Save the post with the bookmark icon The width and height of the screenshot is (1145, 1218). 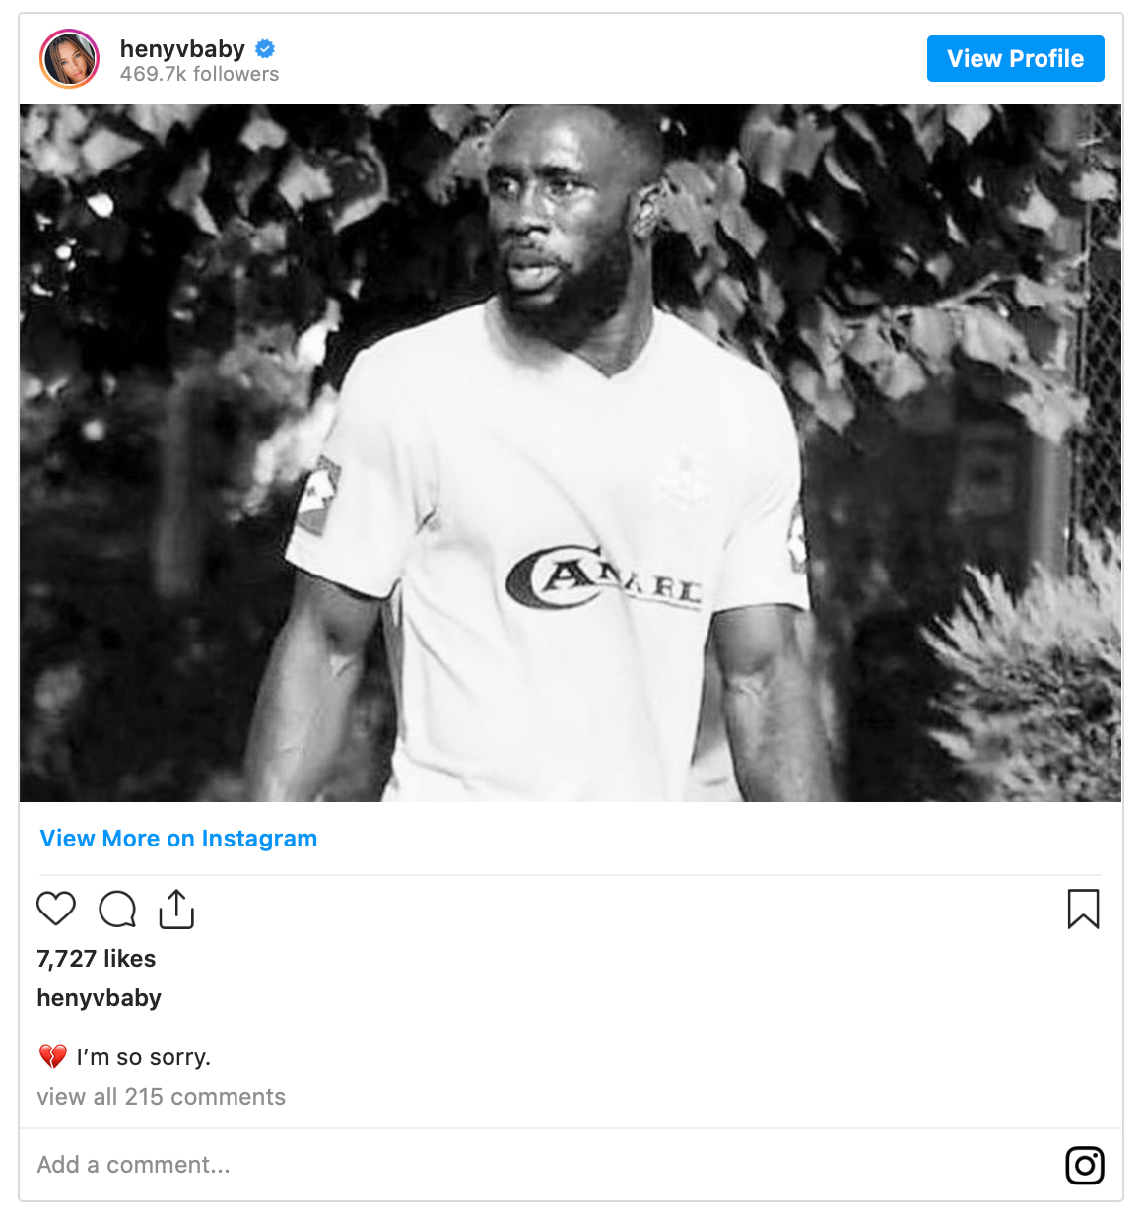coord(1083,909)
